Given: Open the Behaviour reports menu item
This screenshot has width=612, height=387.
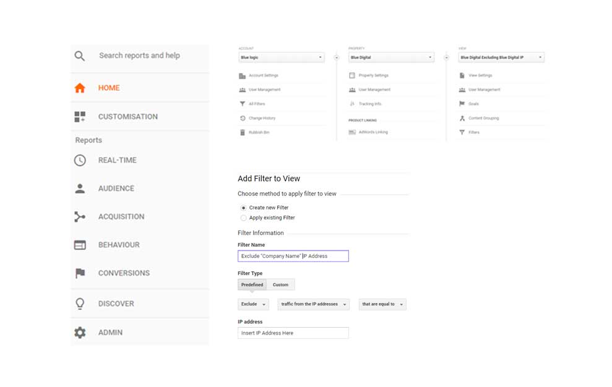Looking at the screenshot, I should pyautogui.click(x=80, y=245).
